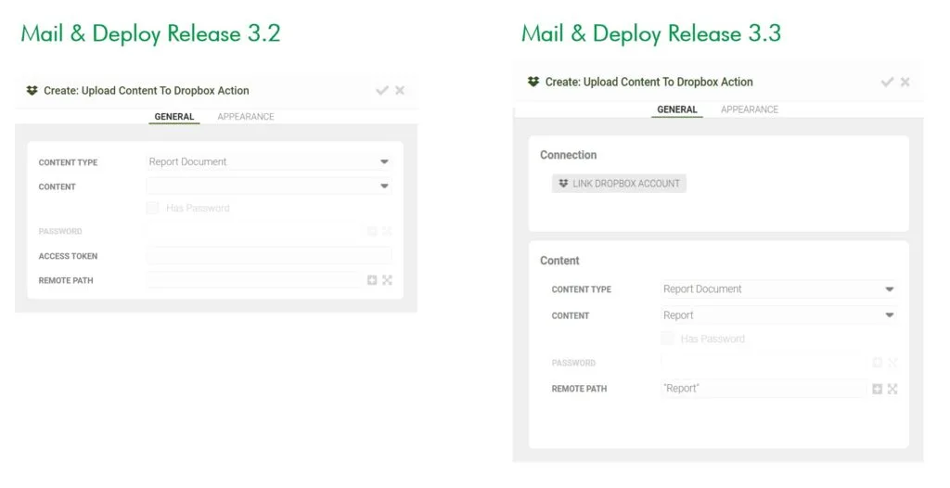950x488 pixels.
Task: Switch to General tab in Release 3.2
Action: tap(174, 116)
